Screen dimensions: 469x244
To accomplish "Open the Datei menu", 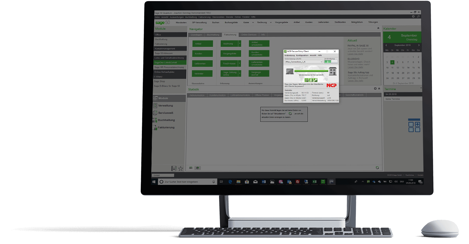I will point(157,17).
